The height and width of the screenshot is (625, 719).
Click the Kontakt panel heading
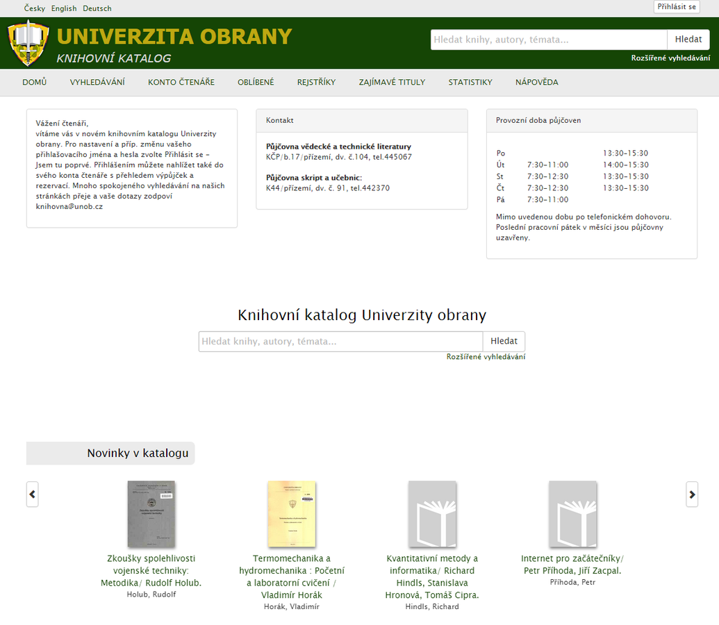280,120
